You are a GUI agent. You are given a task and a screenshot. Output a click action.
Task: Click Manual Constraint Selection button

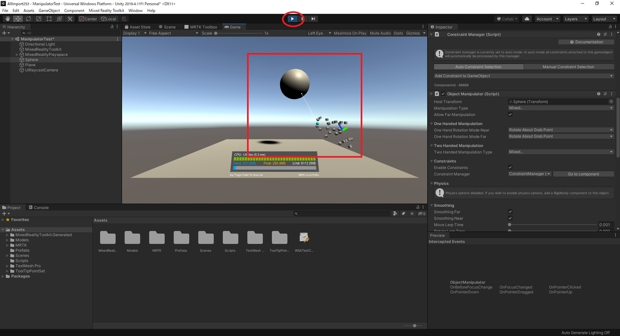[x=568, y=67]
